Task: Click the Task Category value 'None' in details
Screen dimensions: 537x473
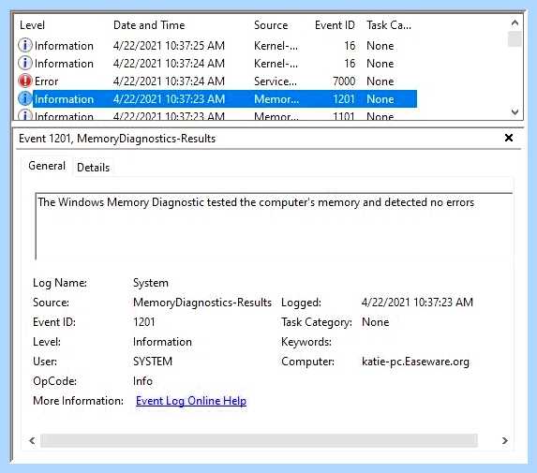Action: click(x=376, y=321)
